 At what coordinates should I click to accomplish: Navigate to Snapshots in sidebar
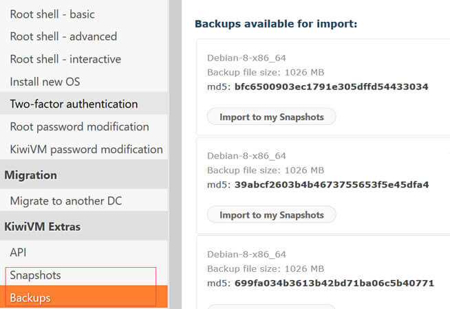36,275
